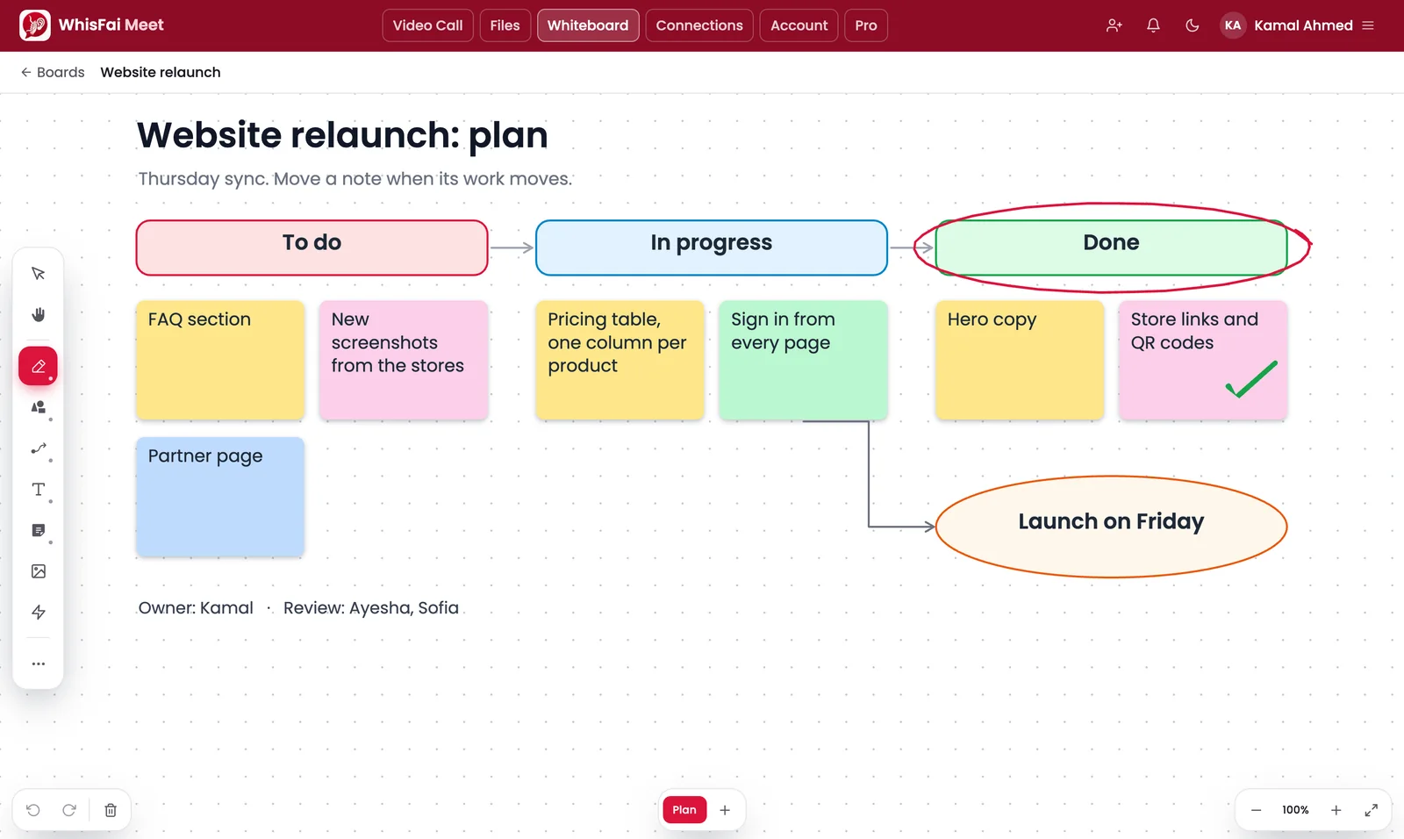1404x839 pixels.
Task: Enter fullscreen with expand icon
Action: point(1371,810)
